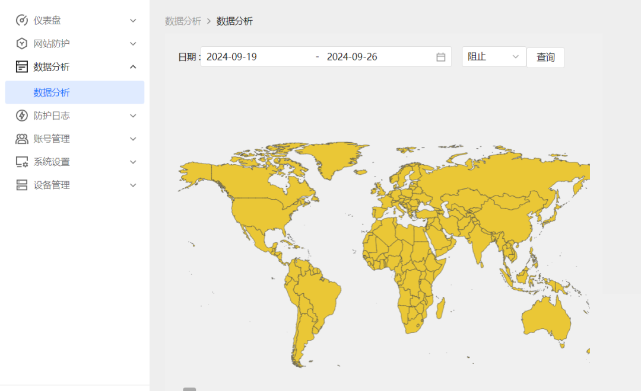Click the 账号管理 users icon
641x391 pixels.
tap(22, 139)
